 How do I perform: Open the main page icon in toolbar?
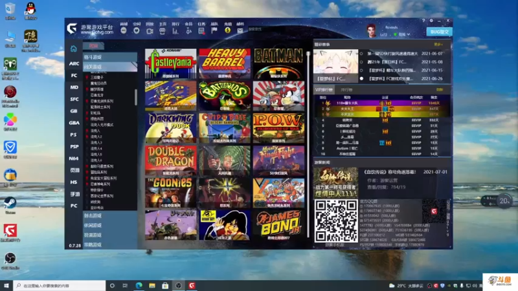click(x=163, y=31)
